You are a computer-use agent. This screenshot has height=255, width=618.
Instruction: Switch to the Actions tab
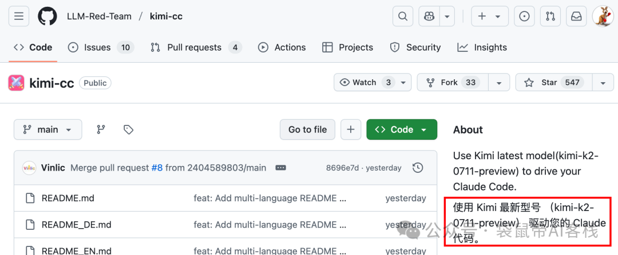click(282, 47)
